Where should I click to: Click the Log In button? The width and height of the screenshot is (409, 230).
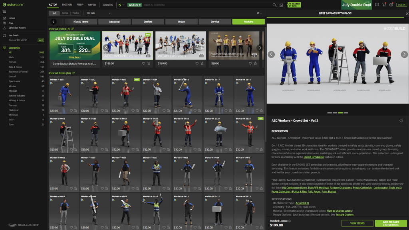401,5
